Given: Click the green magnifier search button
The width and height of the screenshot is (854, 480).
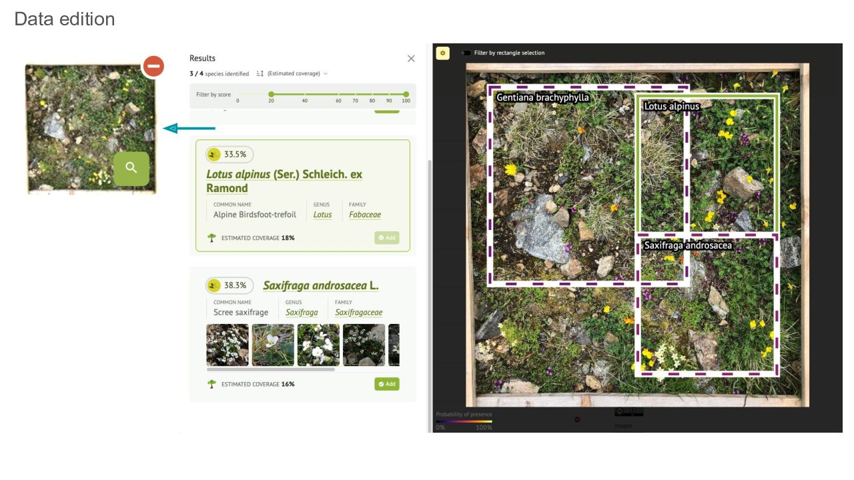Looking at the screenshot, I should click(x=131, y=168).
